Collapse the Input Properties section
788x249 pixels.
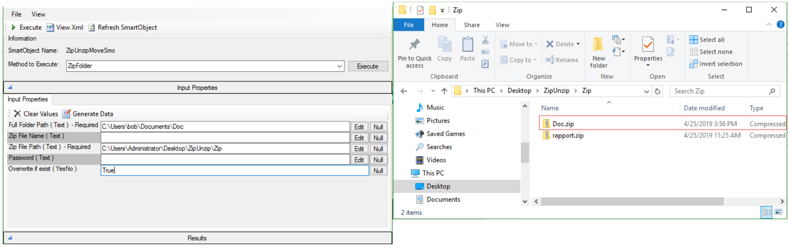(x=10, y=87)
